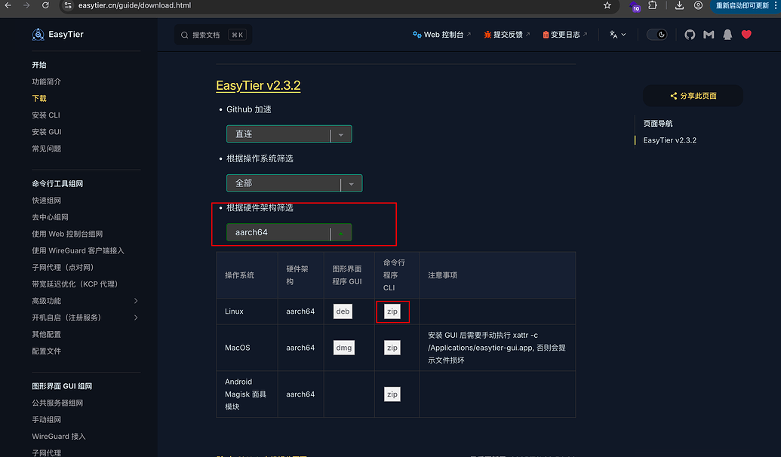Click the 分享此页面 share button
Screen dimensions: 781x457
(693, 96)
